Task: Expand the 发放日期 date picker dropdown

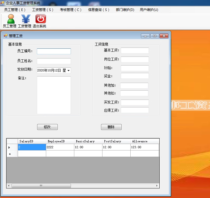Action: pyautogui.click(x=68, y=70)
